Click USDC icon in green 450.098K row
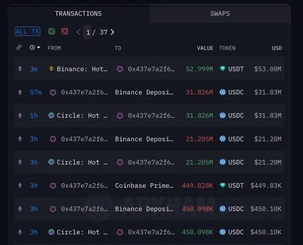This screenshot has width=303, height=245. [223, 232]
